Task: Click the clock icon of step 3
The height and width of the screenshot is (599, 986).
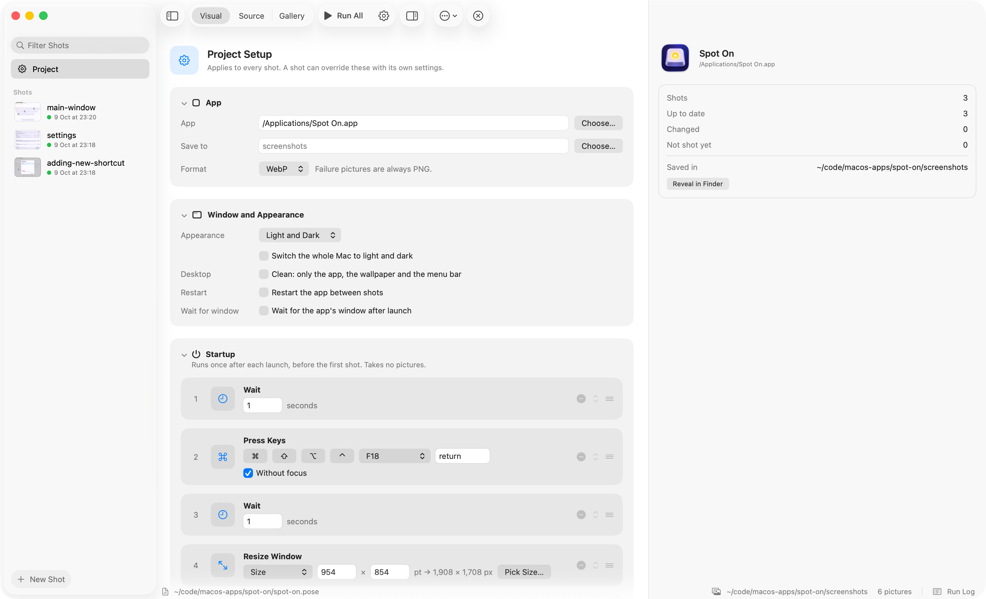Action: (x=223, y=515)
